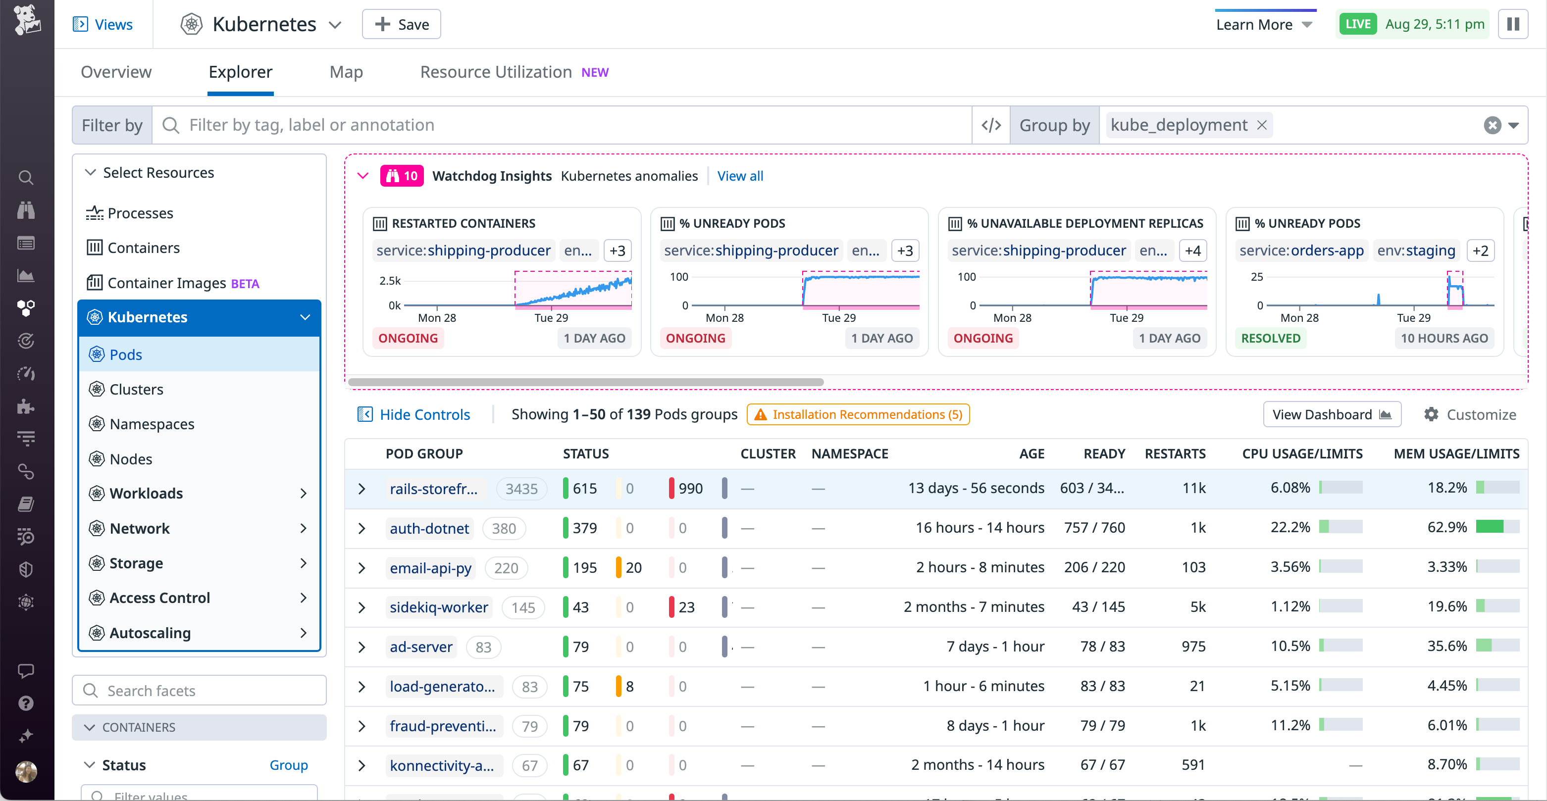Click the help question-mark icon near sidebar bottom

click(x=26, y=703)
